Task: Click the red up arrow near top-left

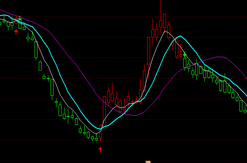Action: click(x=16, y=32)
